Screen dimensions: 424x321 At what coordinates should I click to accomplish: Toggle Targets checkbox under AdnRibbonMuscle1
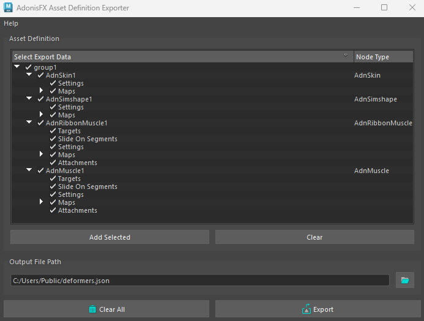tap(53, 131)
